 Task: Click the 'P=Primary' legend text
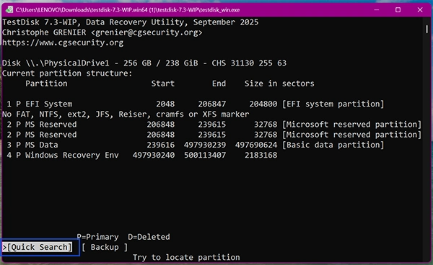click(x=97, y=237)
